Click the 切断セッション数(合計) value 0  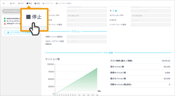(169, 85)
